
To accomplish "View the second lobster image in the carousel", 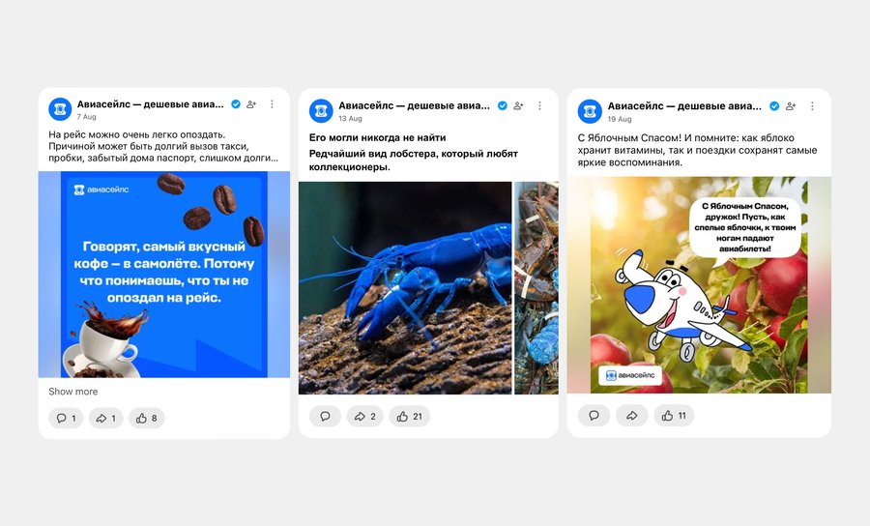I will coord(536,288).
